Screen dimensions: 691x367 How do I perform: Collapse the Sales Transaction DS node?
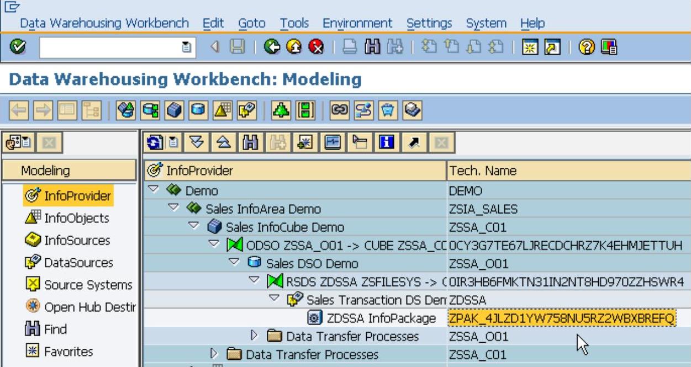[x=275, y=299]
